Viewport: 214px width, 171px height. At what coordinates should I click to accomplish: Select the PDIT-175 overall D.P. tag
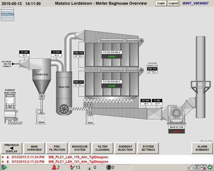point(152,71)
